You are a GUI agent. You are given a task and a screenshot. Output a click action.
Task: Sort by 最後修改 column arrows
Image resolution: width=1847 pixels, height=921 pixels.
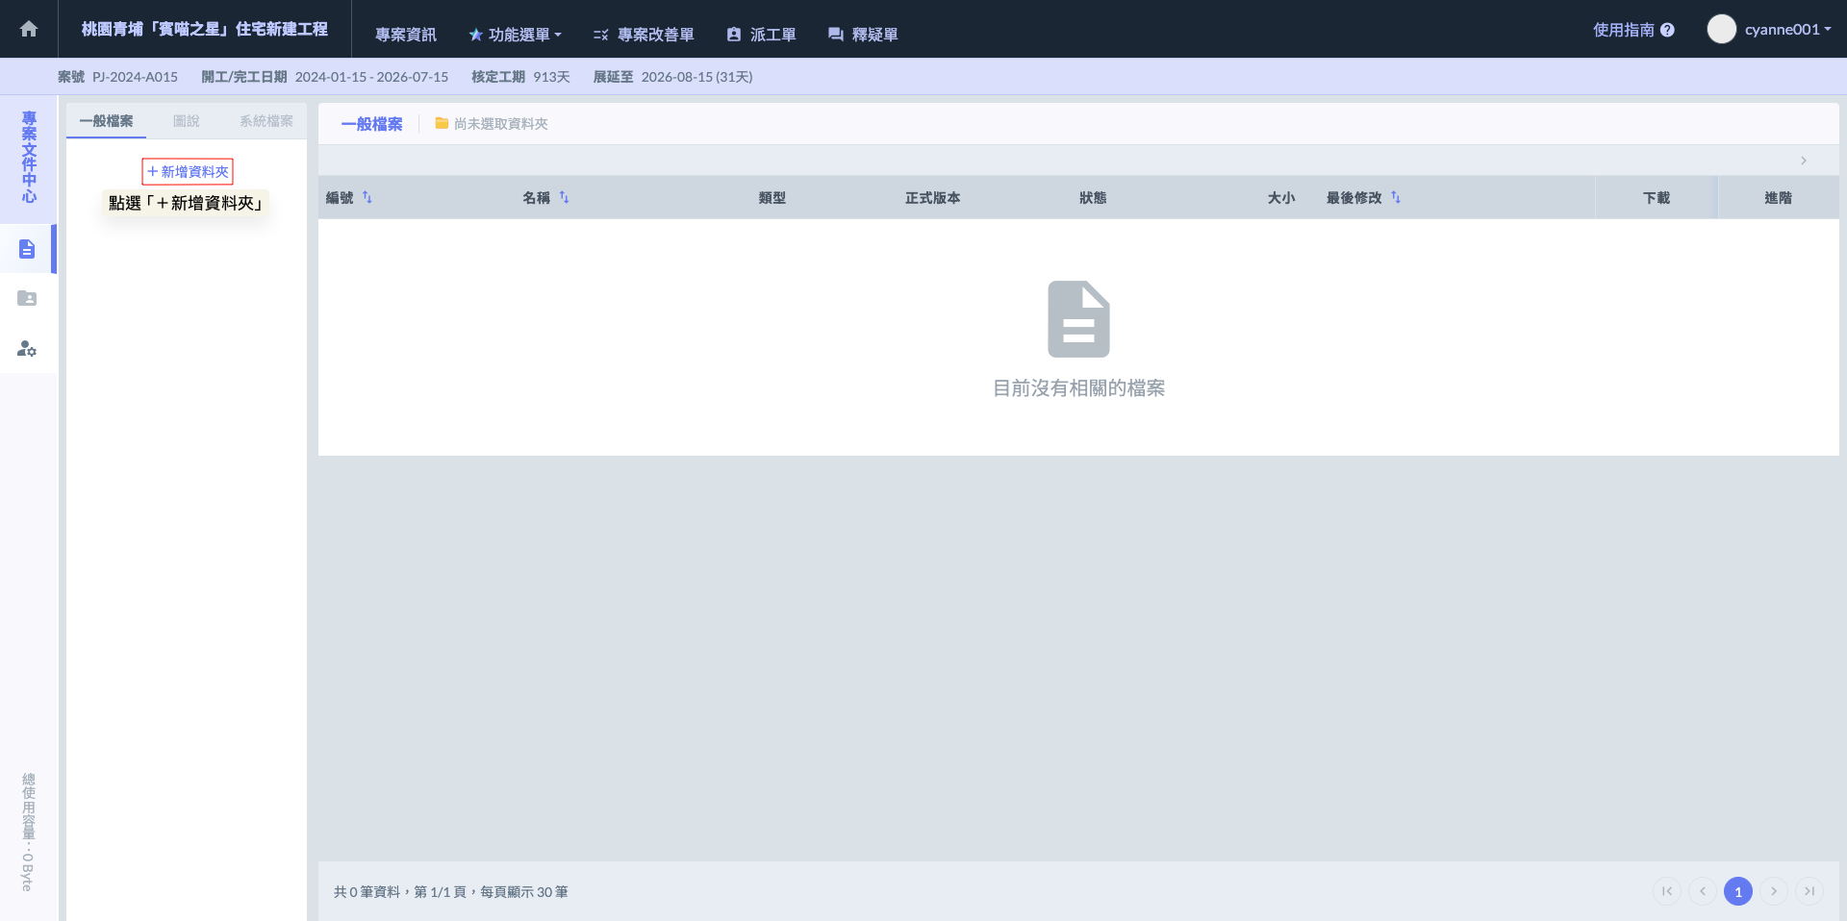1396,198
